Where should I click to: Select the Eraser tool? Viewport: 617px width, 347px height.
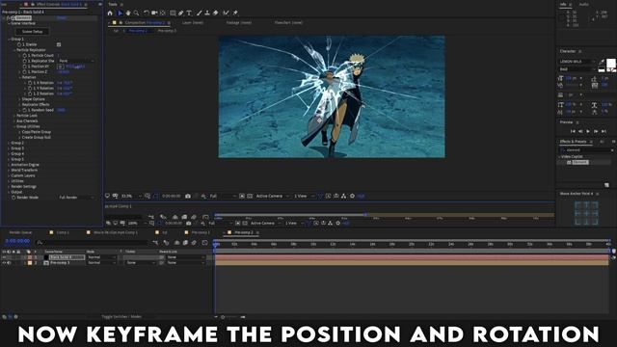pyautogui.click(x=215, y=13)
